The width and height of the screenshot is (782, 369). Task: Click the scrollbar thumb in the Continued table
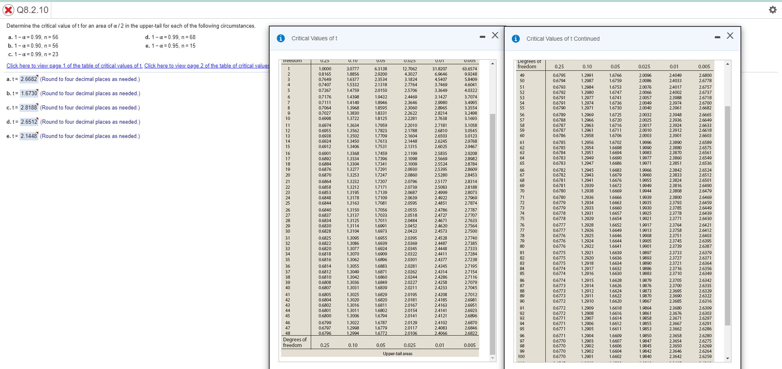tap(727, 216)
